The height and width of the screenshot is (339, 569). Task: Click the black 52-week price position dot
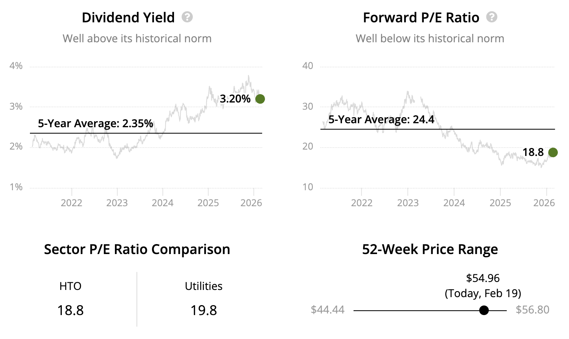(x=484, y=310)
